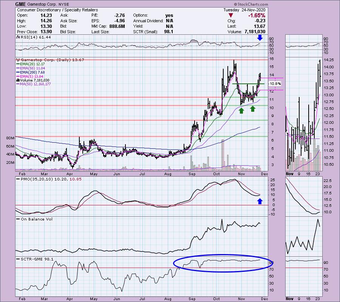Select the High value 14.26
Viewport: 340px width, 302px height.
(x=46, y=21)
